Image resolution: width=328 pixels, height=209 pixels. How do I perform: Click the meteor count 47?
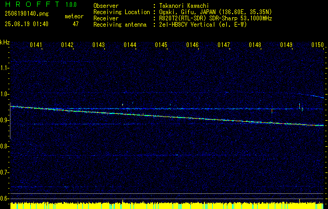(76, 24)
